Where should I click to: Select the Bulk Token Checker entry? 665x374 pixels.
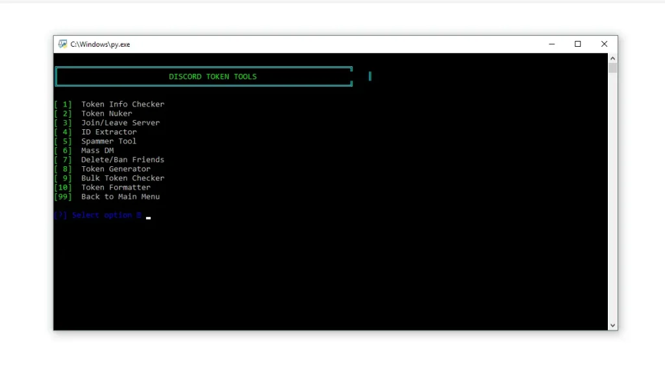(x=122, y=178)
